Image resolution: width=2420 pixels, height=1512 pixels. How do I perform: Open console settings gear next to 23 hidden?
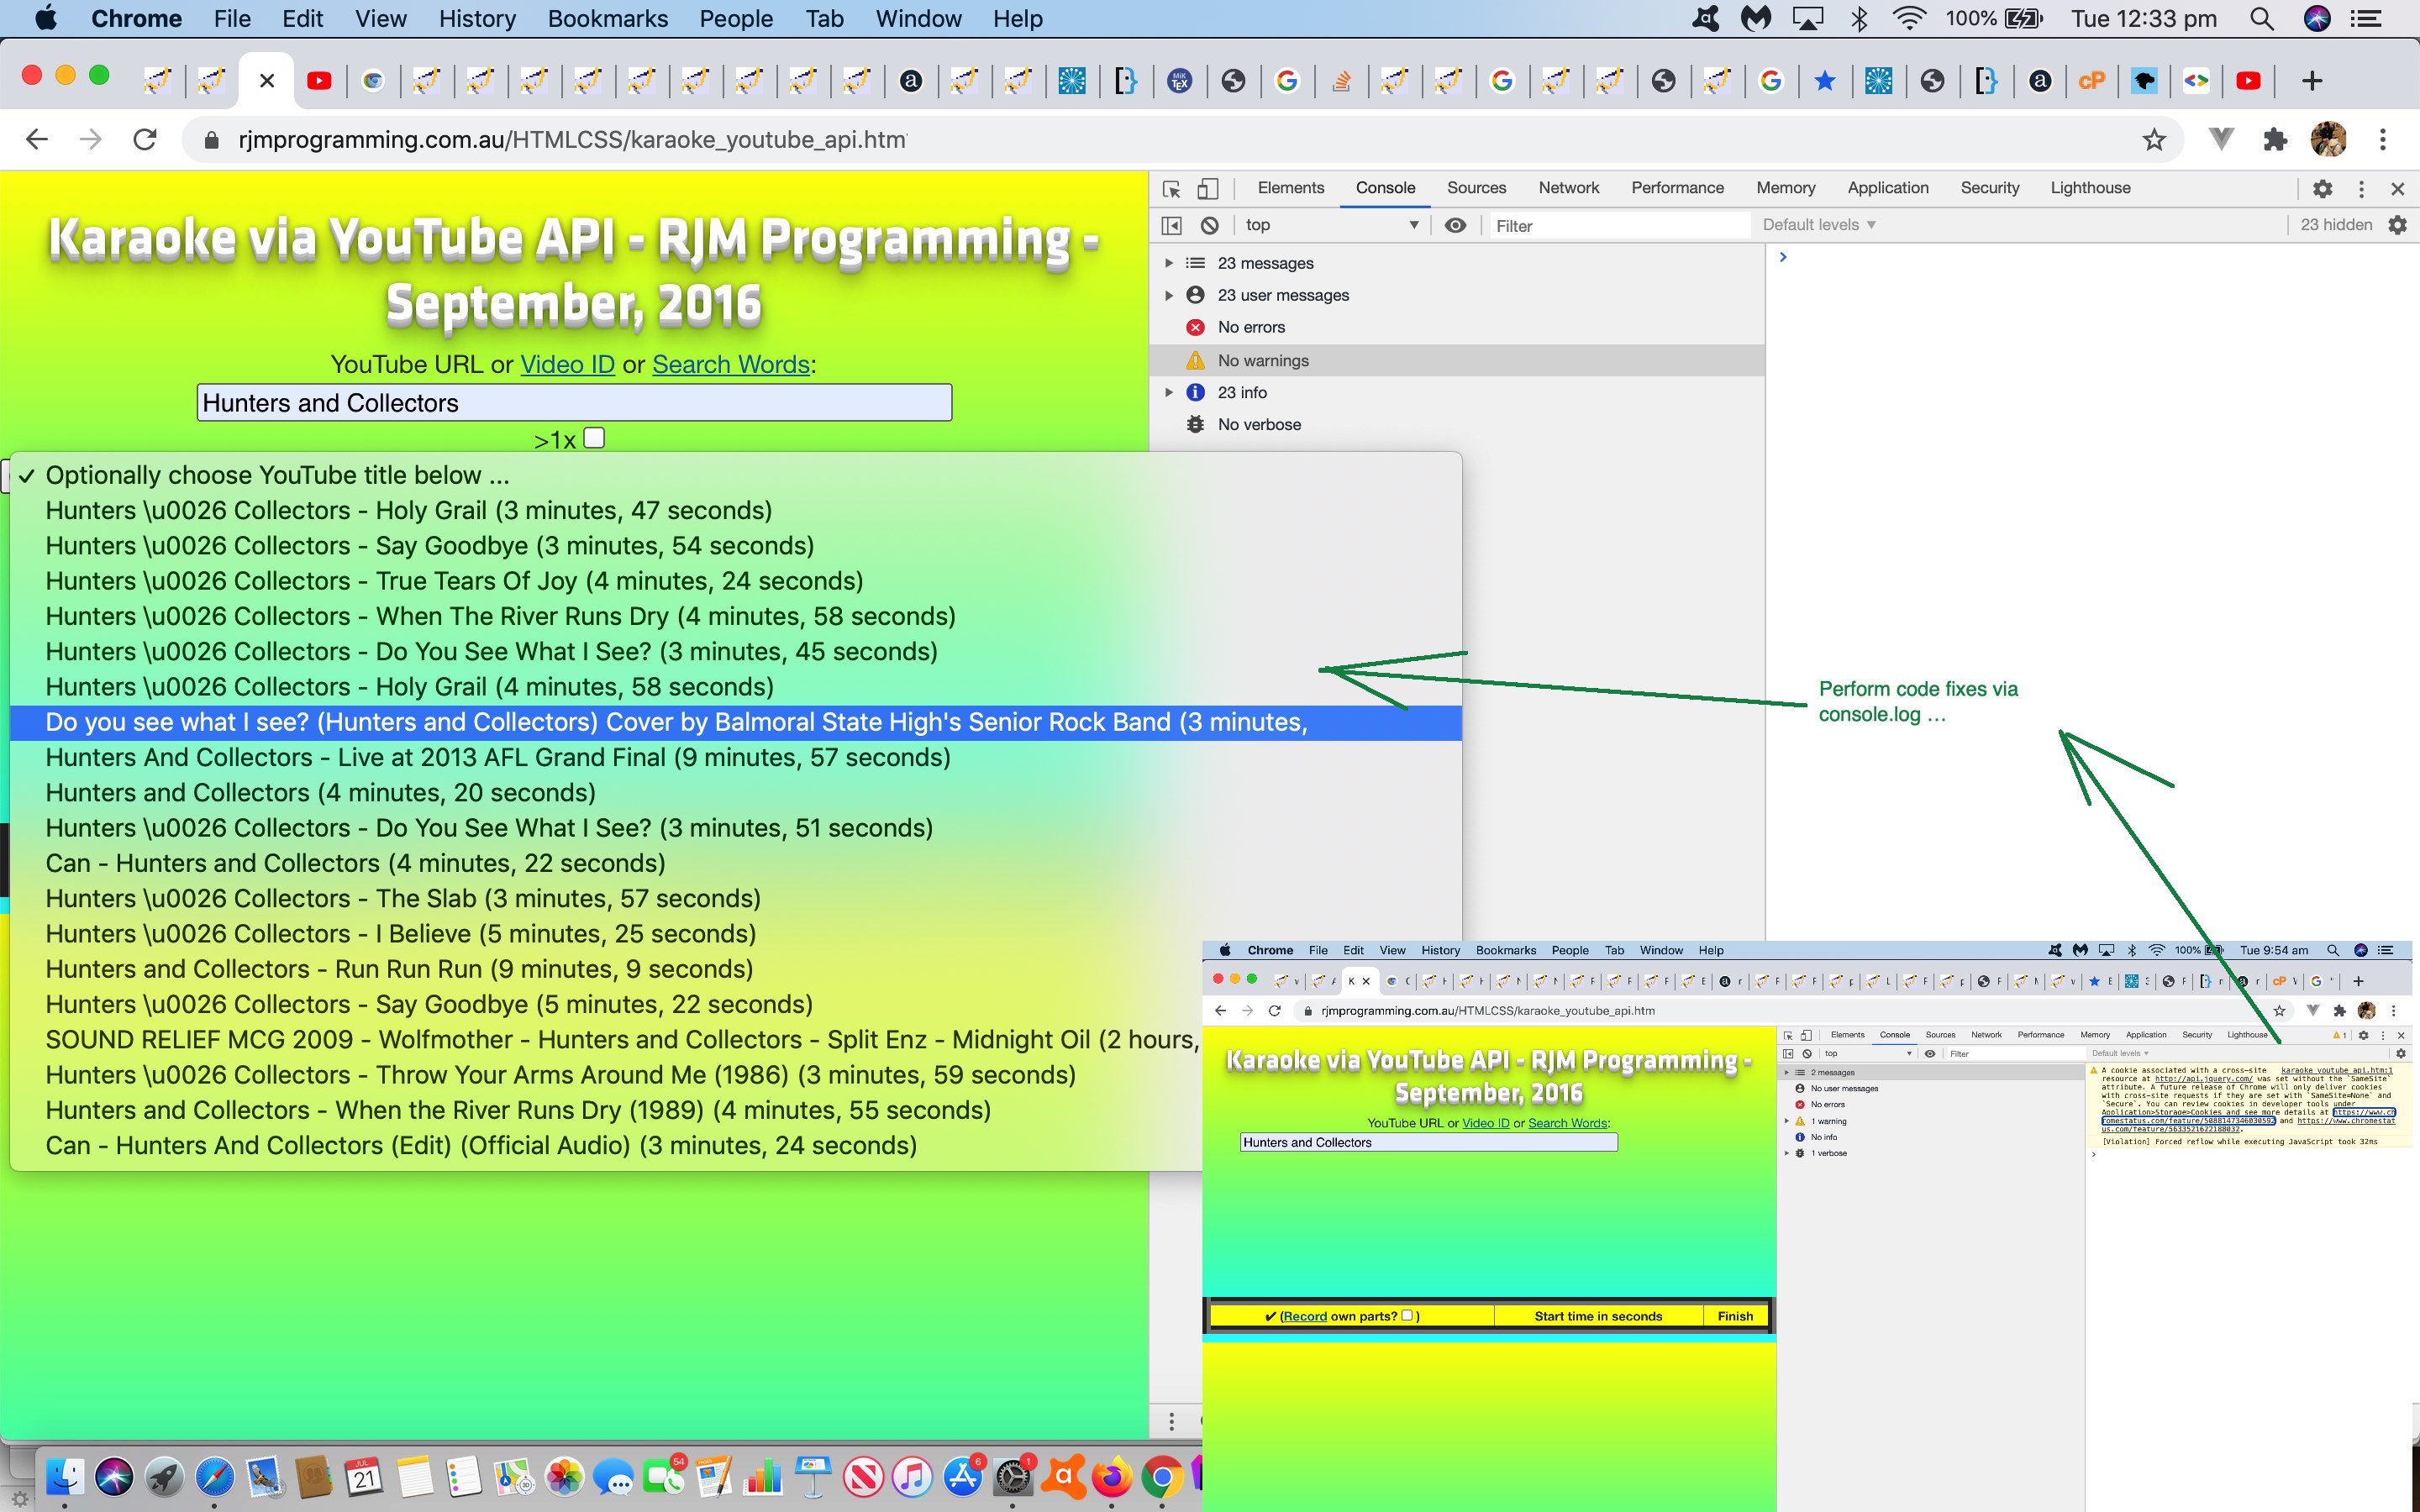[2397, 225]
